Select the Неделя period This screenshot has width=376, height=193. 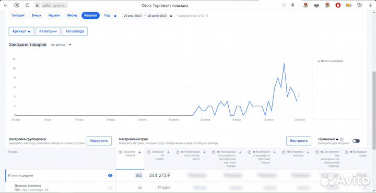54,16
